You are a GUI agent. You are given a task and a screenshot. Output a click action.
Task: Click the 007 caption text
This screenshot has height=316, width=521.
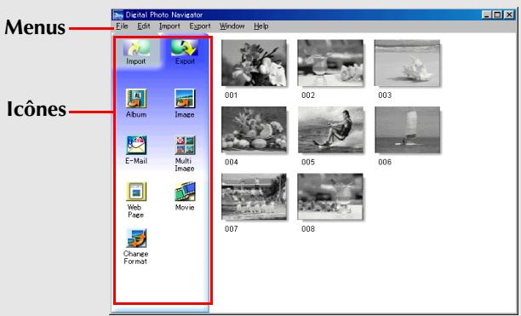tap(231, 229)
